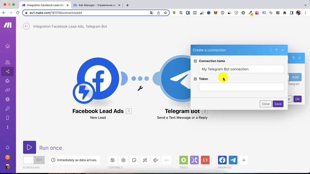Open the notes icon in controls
The image size is (310, 174).
click(x=134, y=160)
